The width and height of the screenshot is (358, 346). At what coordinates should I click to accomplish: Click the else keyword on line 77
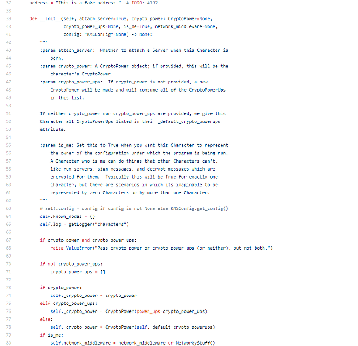[45, 319]
